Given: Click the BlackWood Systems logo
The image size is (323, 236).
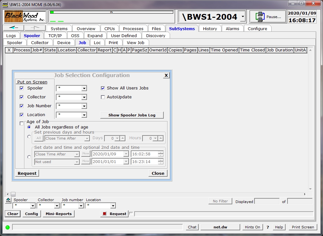Looking at the screenshot, I should coord(24,16).
